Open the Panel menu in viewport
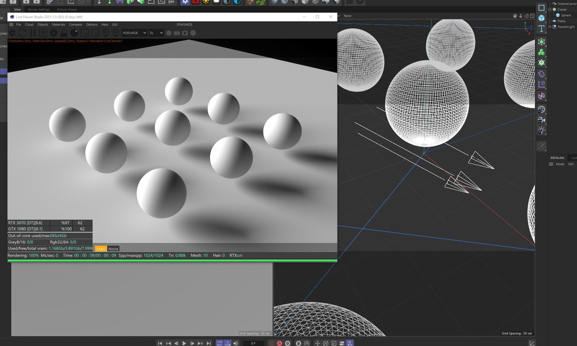 coord(347,16)
